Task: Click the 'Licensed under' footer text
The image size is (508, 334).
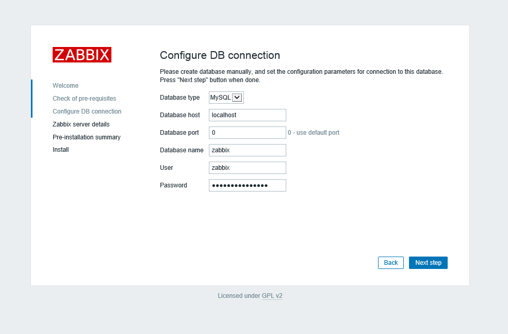Action: point(239,296)
